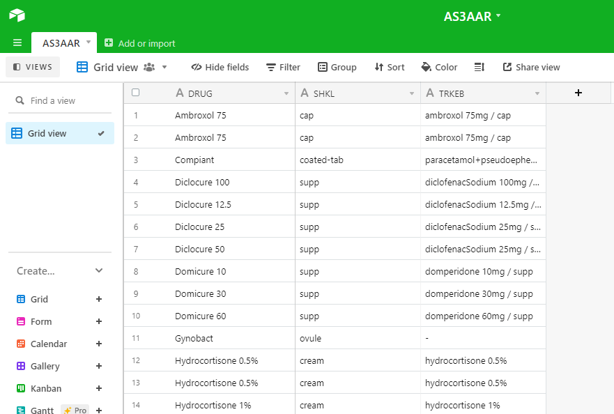The width and height of the screenshot is (614, 414).
Task: Open the hamburger tables list icon
Action: (x=17, y=43)
